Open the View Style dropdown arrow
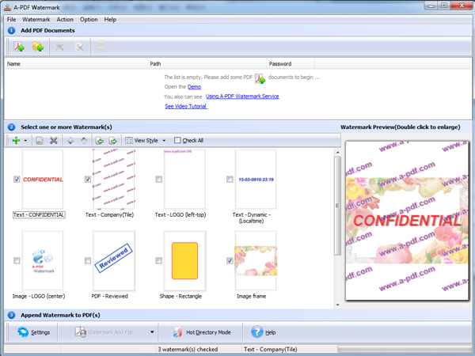Viewport: 475px width, 356px height. pyautogui.click(x=164, y=141)
